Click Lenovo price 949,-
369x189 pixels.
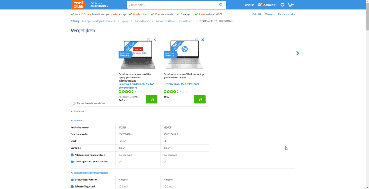(121, 100)
